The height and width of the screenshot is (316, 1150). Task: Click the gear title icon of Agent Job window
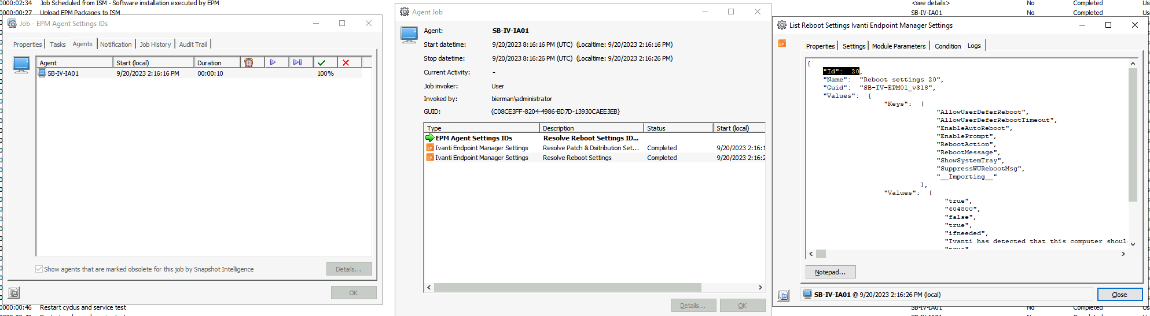(405, 12)
